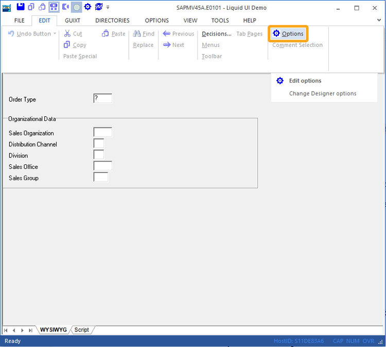Click the refresh arrows icon in title bar

99,7
